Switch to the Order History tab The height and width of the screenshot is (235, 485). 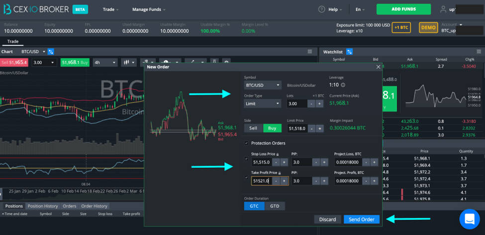click(94, 206)
